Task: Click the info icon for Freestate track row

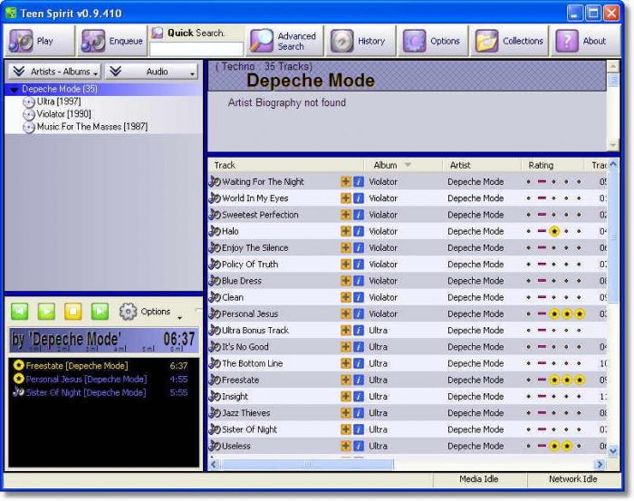Action: 358,380
